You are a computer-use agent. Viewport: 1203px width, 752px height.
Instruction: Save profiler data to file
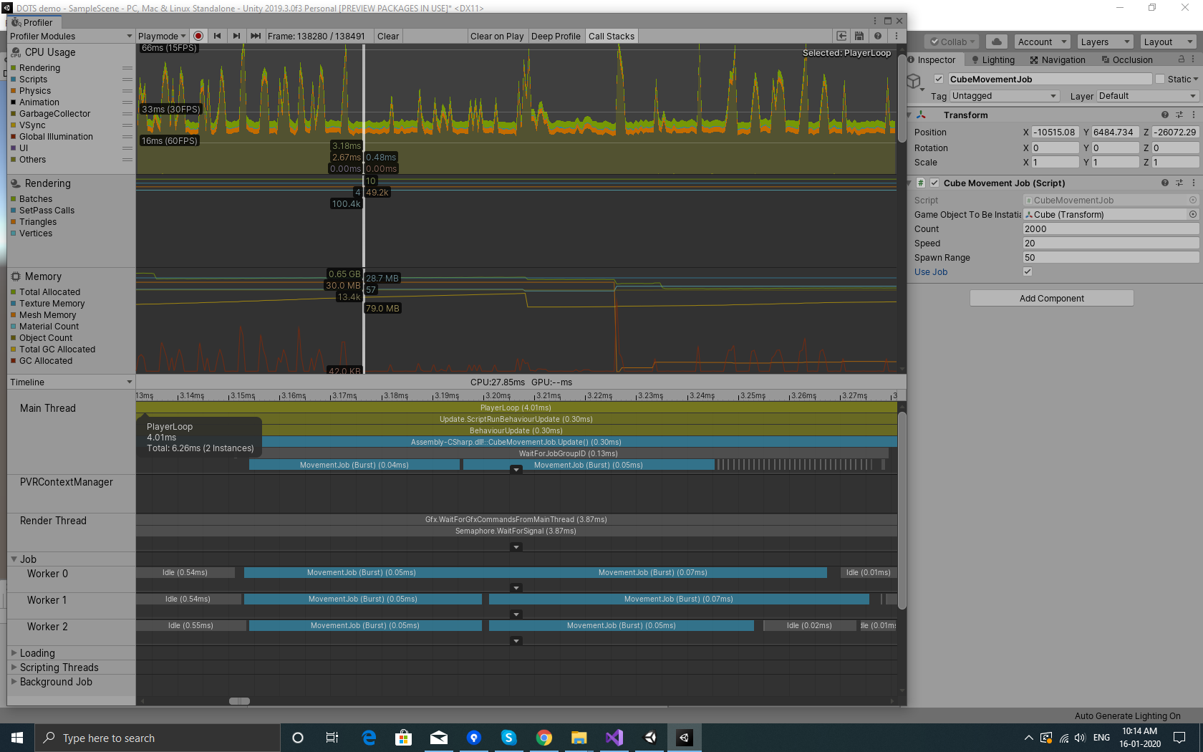[859, 36]
